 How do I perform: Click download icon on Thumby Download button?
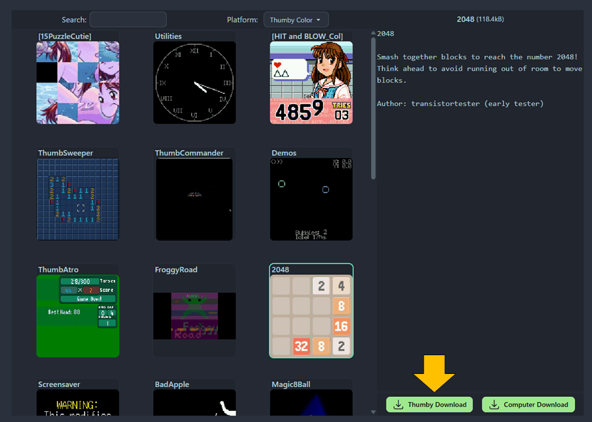pos(398,404)
